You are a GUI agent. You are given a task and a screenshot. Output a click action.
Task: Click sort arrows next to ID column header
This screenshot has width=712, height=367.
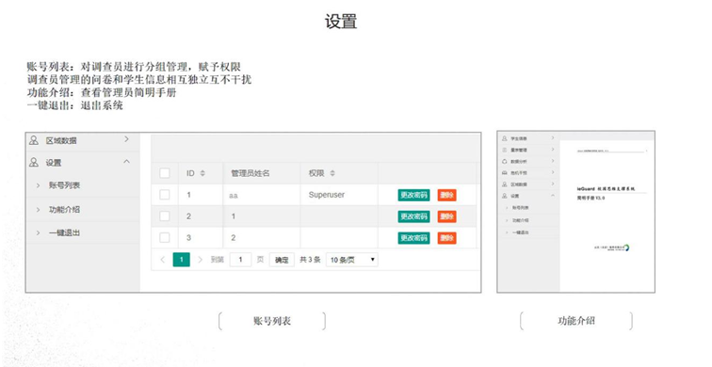pos(202,173)
